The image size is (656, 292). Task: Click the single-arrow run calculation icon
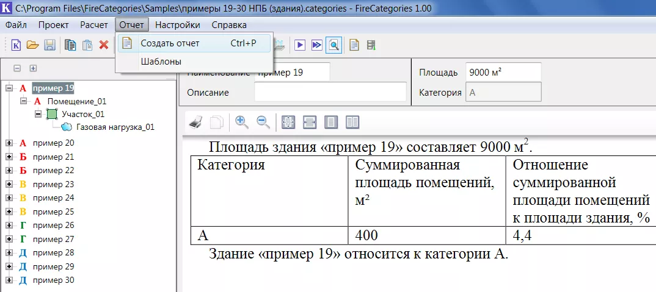pos(300,45)
